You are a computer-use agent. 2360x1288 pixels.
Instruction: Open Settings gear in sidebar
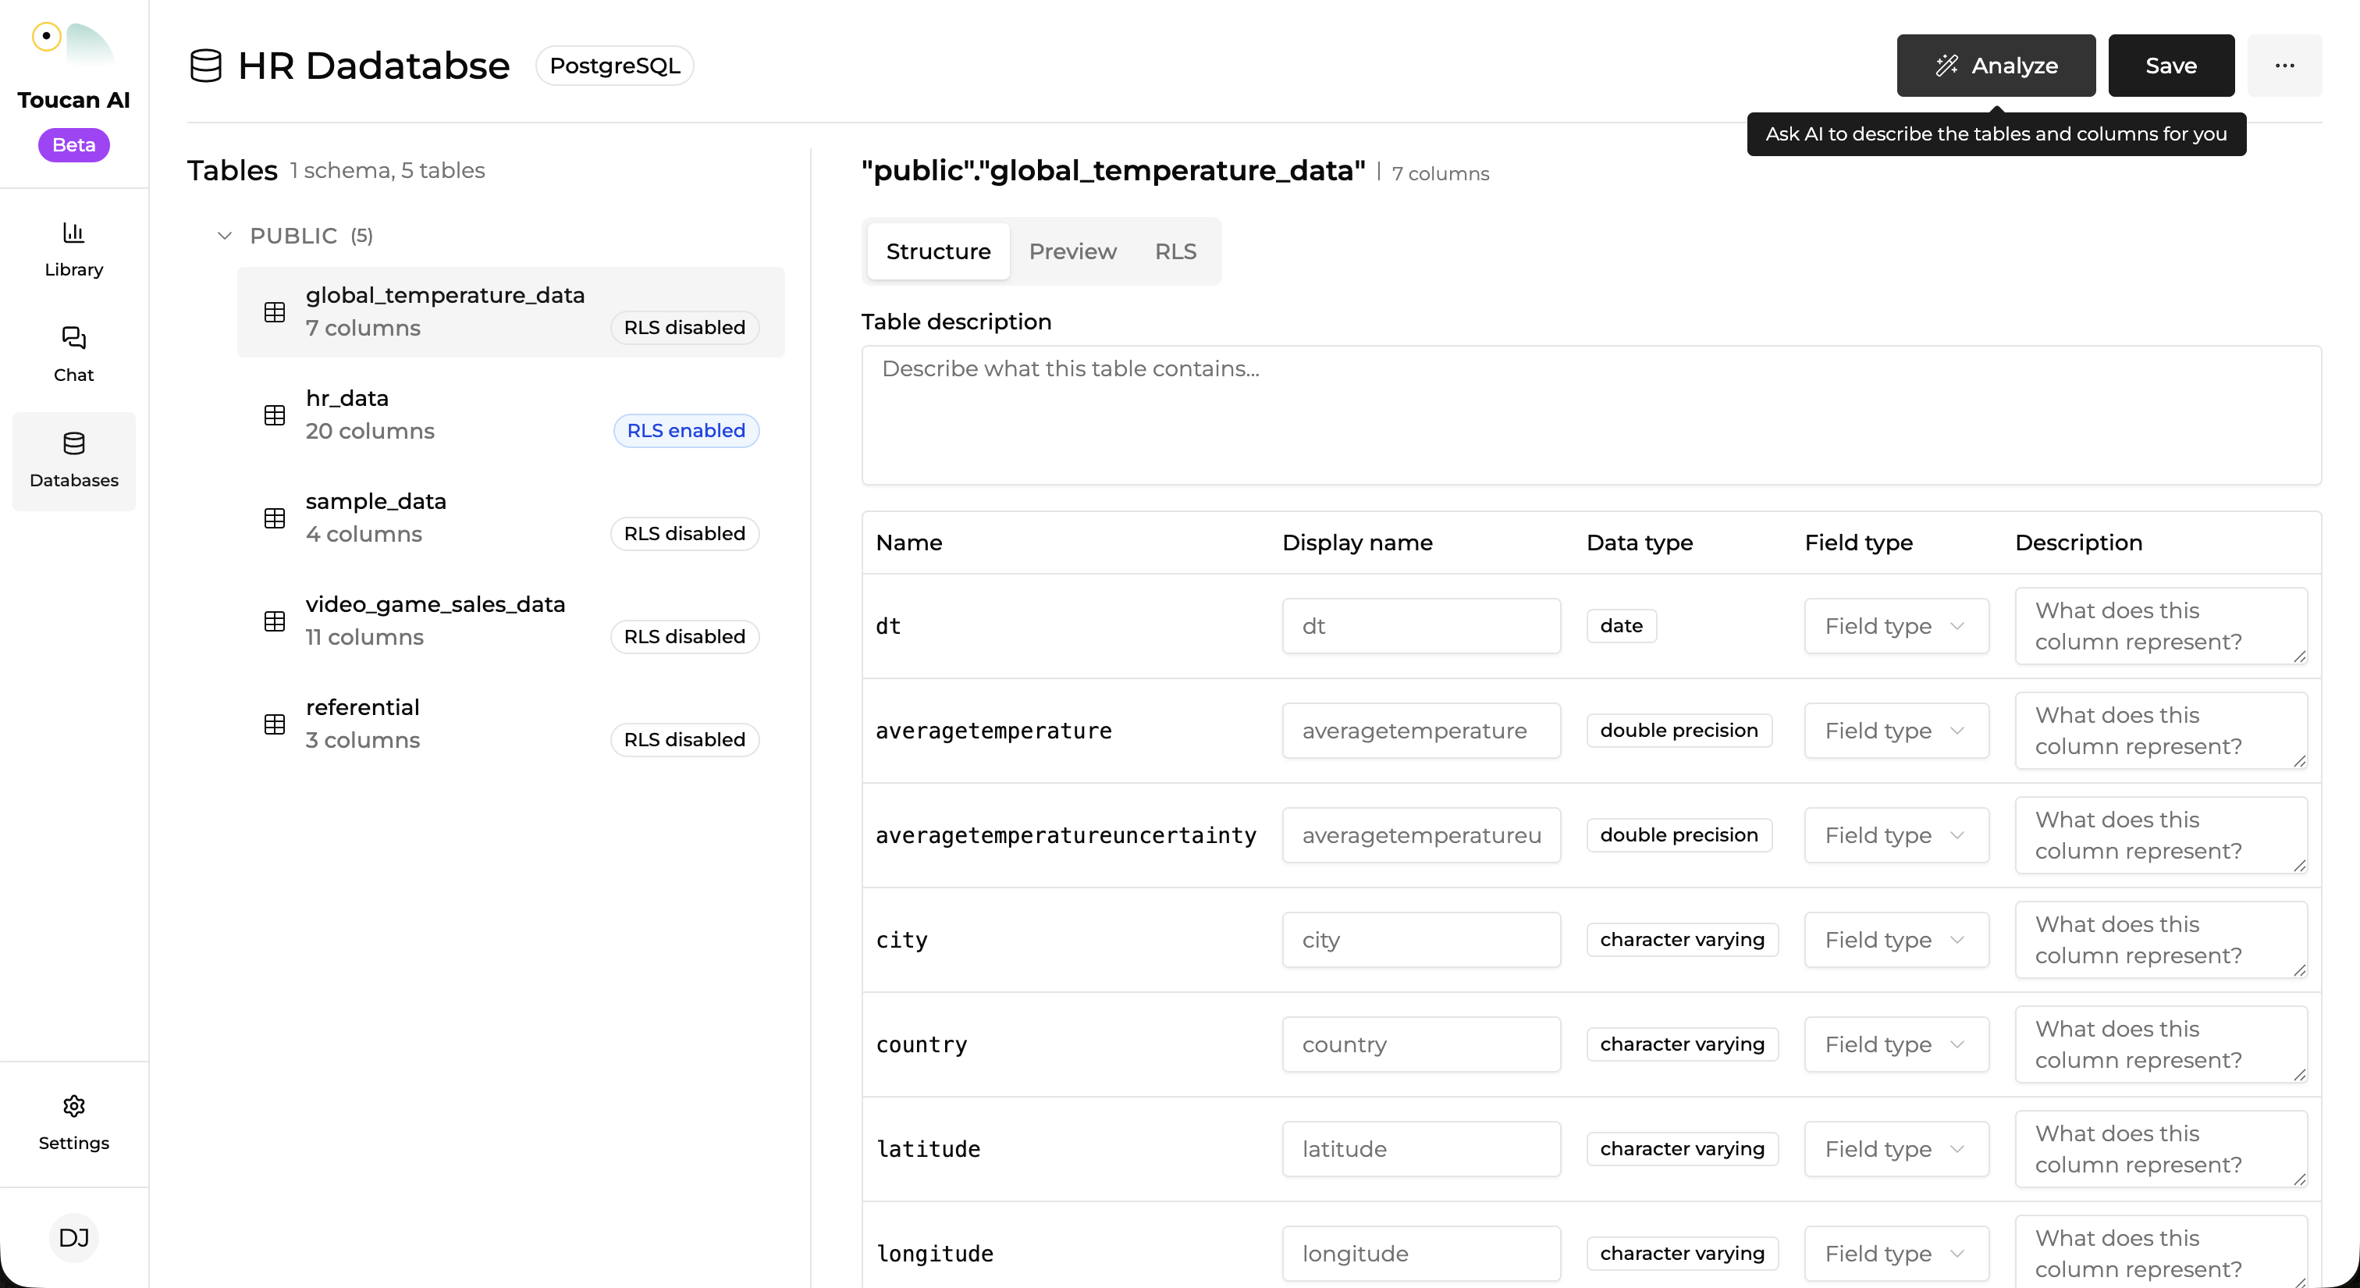tap(73, 1105)
